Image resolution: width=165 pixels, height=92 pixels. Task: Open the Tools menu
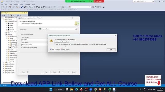point(22,4)
